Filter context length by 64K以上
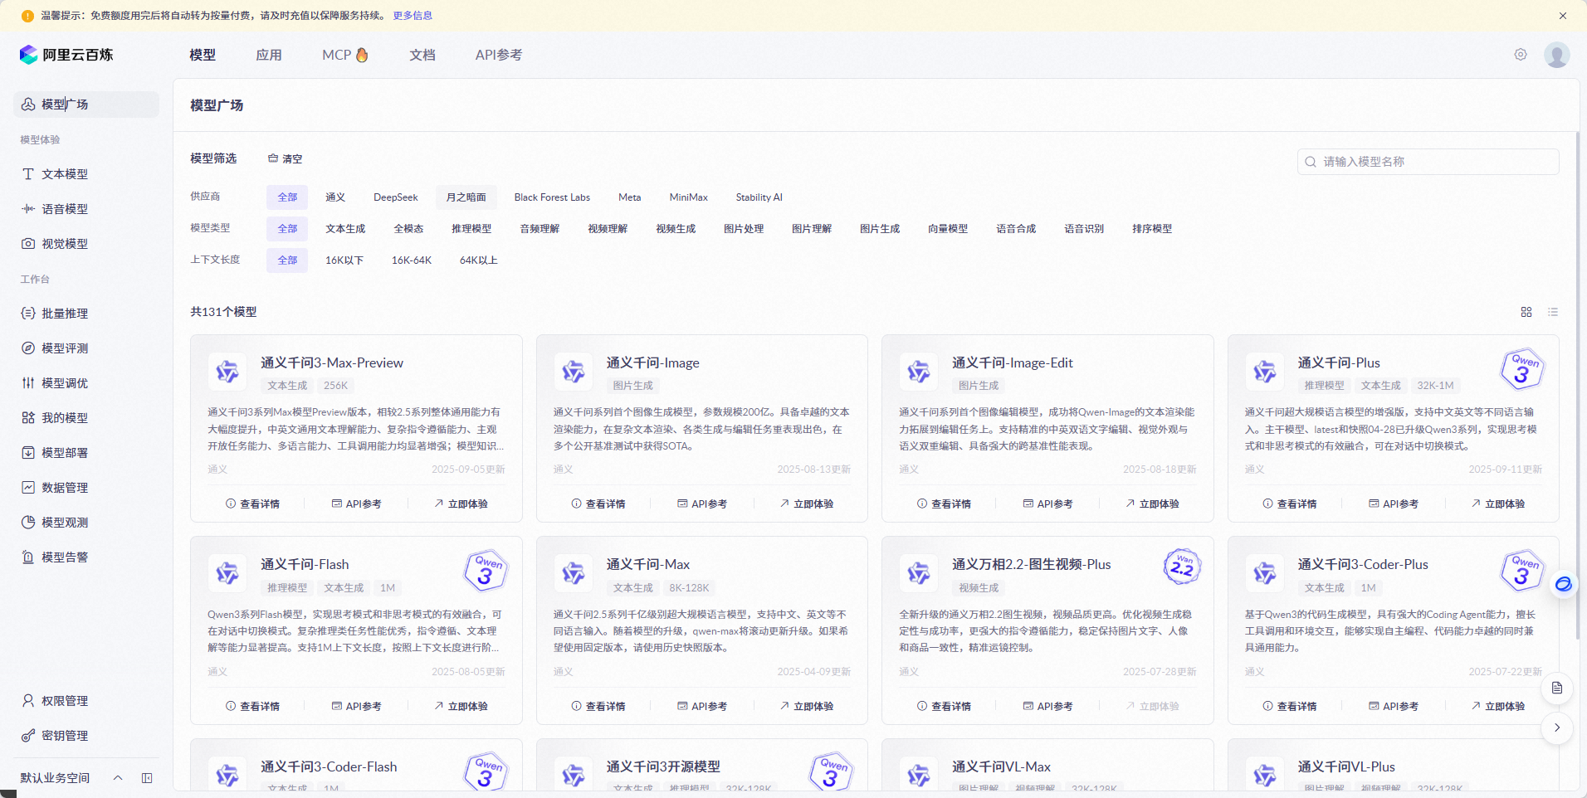The width and height of the screenshot is (1587, 798). click(x=479, y=260)
